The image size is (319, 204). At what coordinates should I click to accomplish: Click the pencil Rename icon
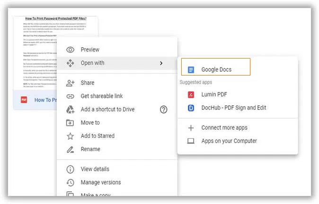(70, 149)
